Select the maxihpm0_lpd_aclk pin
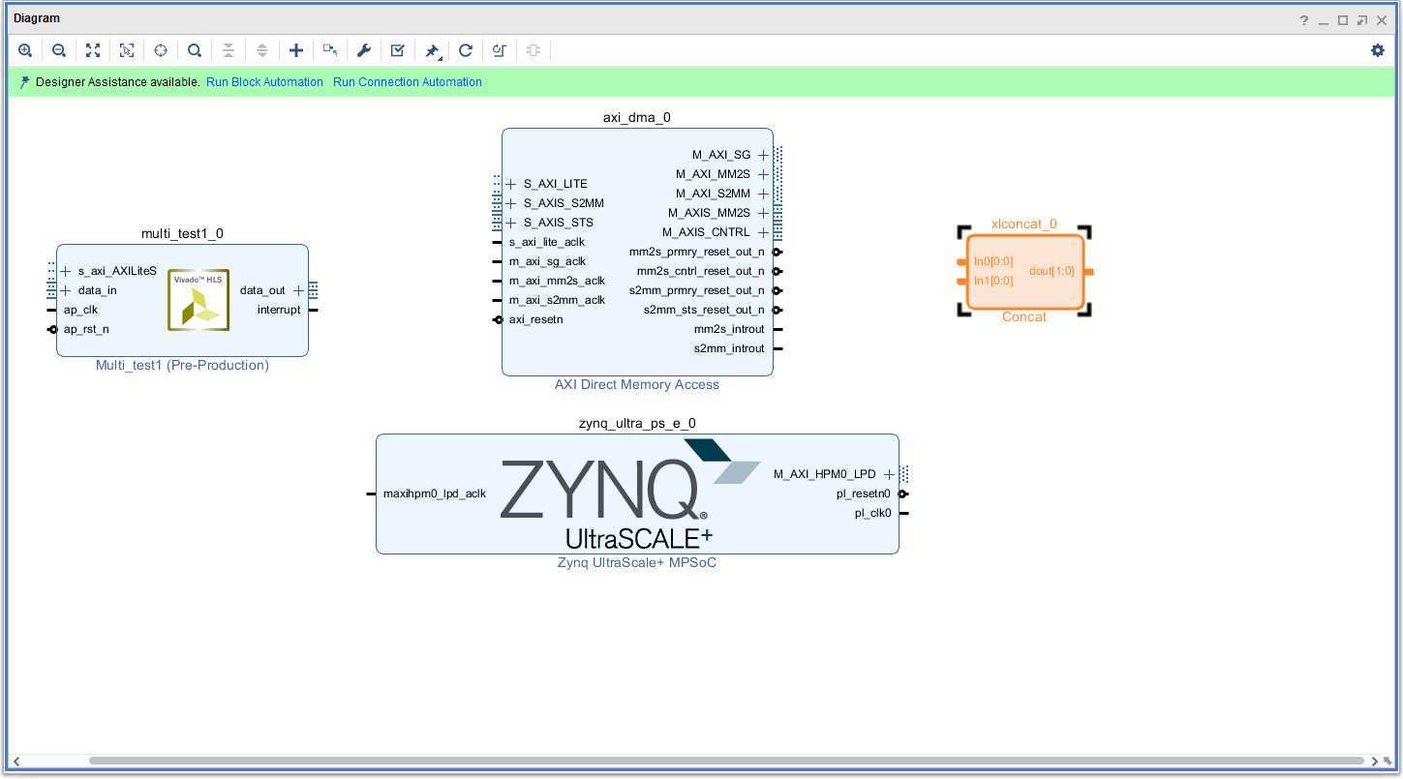This screenshot has height=779, width=1403. click(x=435, y=494)
